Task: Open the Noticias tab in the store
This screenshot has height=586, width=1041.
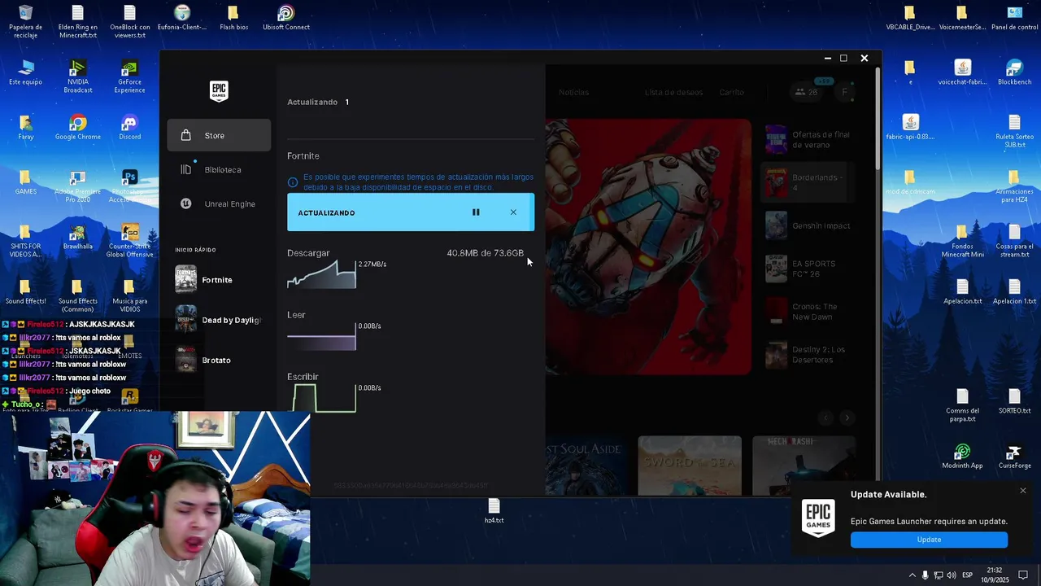Action: click(x=573, y=92)
